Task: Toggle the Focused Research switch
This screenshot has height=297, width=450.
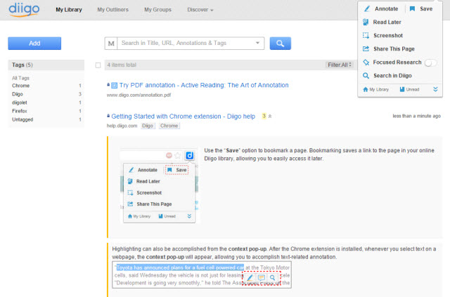Action: point(430,62)
